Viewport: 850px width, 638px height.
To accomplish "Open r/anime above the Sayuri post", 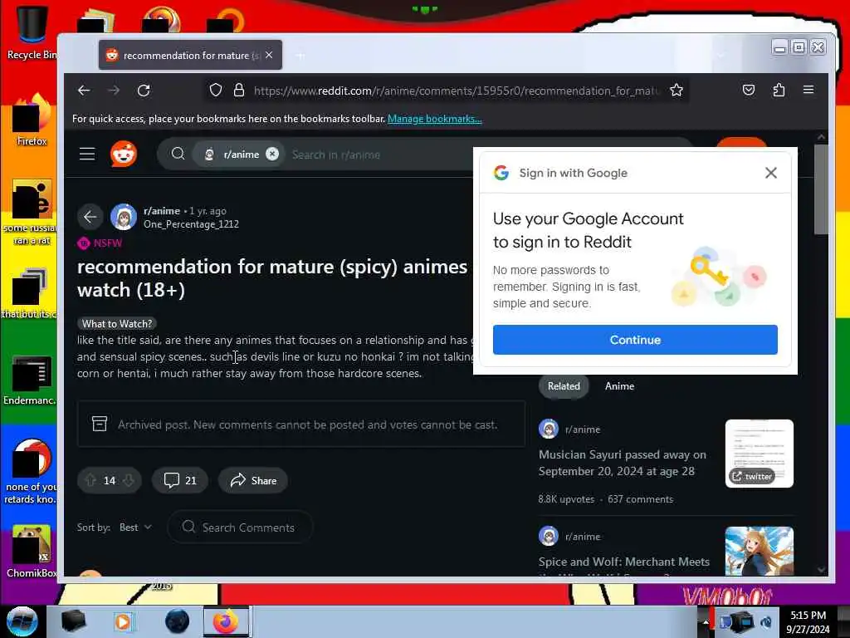I will click(582, 429).
